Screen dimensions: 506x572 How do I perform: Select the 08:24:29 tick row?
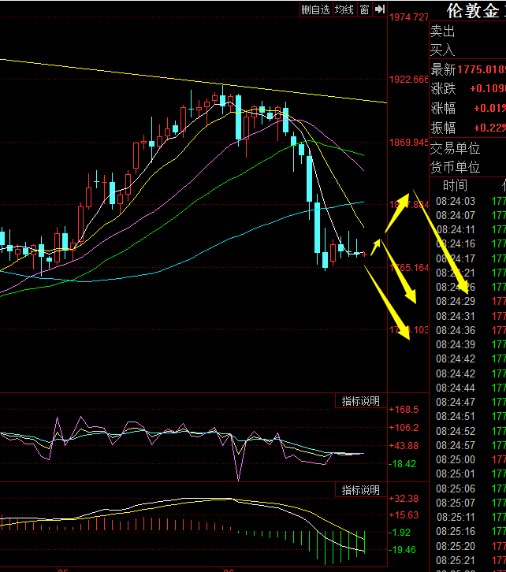[468, 301]
